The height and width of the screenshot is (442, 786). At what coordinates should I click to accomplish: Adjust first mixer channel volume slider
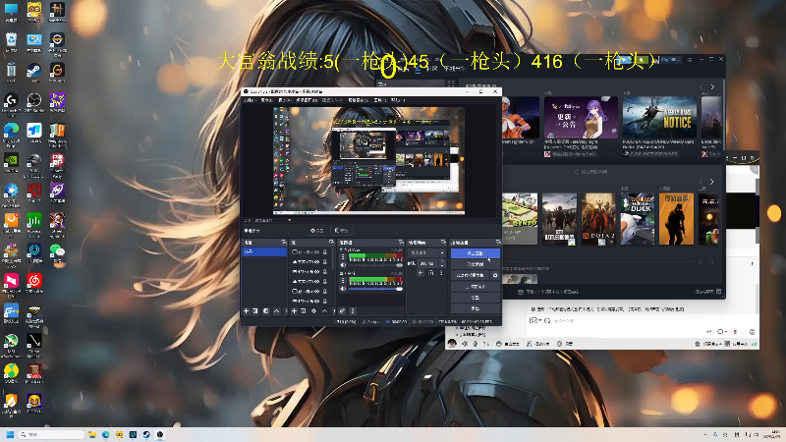pos(375,265)
